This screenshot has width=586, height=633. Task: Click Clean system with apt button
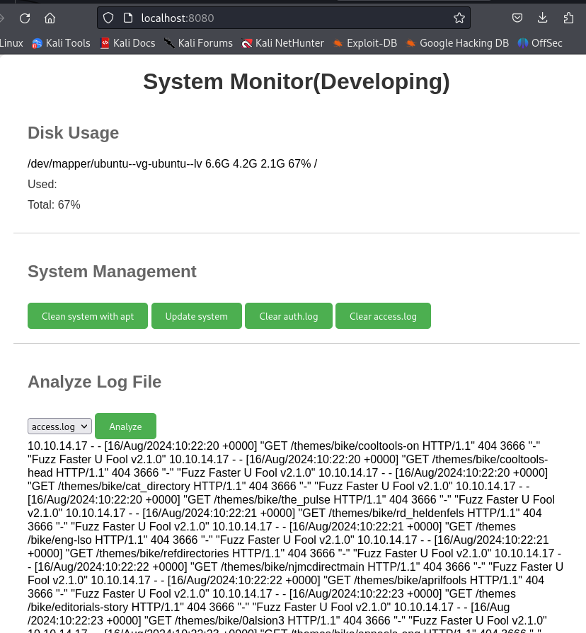[88, 316]
